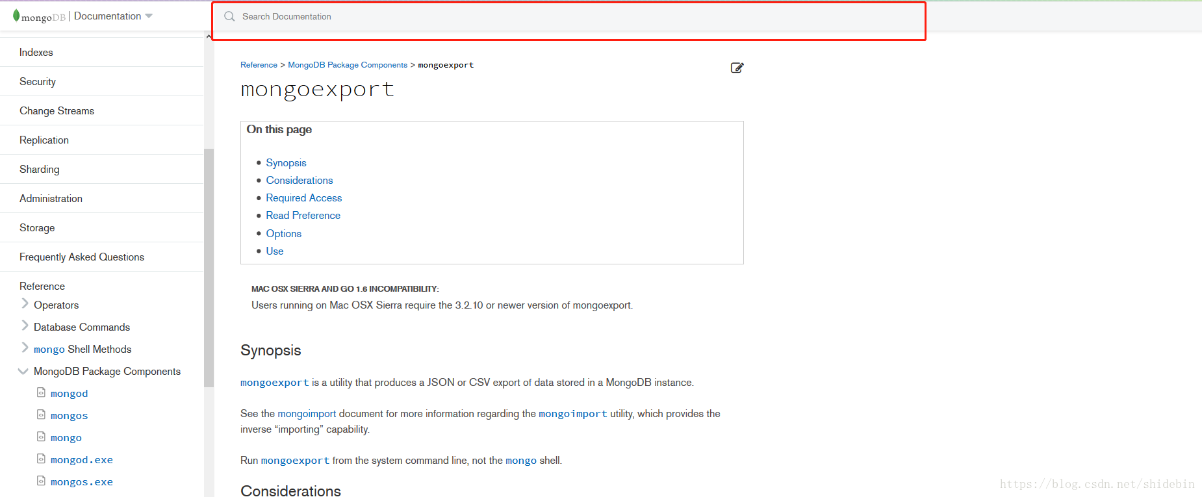The width and height of the screenshot is (1202, 497).
Task: Click mongo shell link in Run sentence
Action: tap(521, 461)
